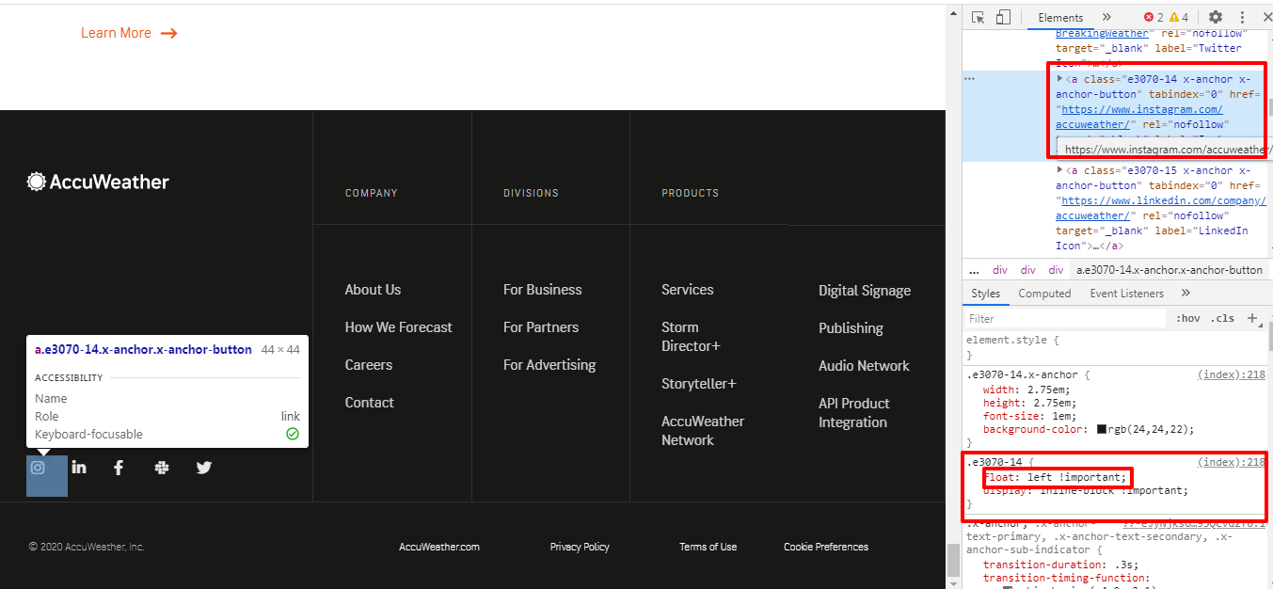Click the COMPANY footer heading
Viewport: 1273px width, 589px height.
372,193
